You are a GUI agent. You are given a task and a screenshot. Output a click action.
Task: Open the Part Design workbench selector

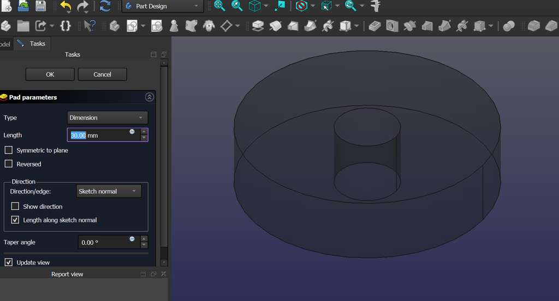163,6
